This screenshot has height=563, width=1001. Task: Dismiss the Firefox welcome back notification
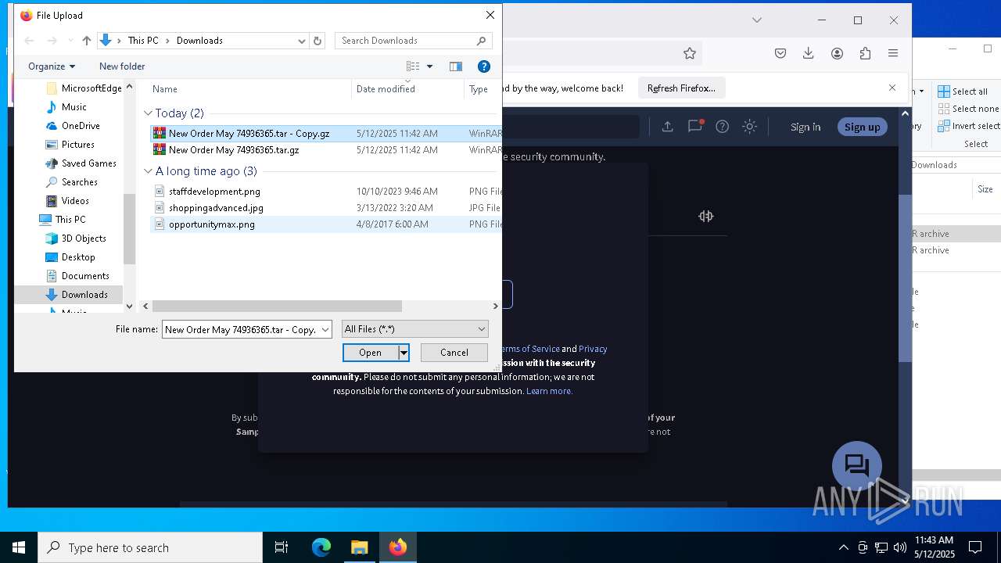coord(892,88)
